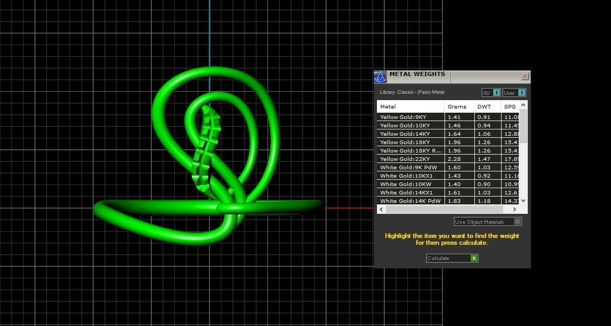
Task: Click the Metal Weights scale icon
Action: point(380,77)
